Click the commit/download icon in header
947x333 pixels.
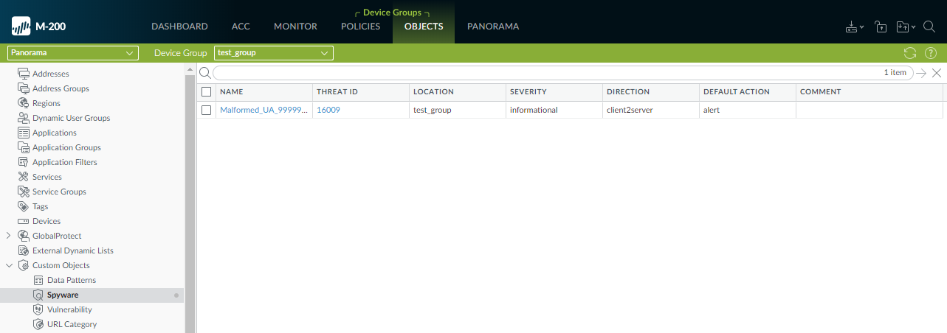tap(853, 27)
